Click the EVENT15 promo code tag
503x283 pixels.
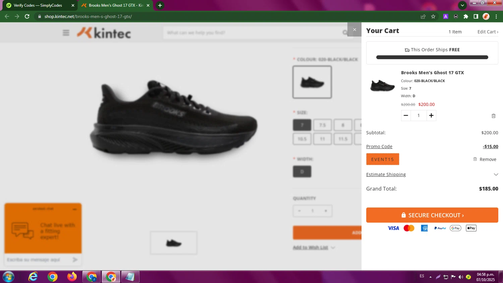383,159
